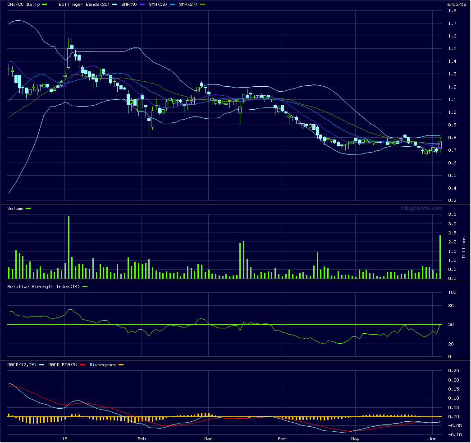
Task: Click the Mar label on the time axis
Action: [x=208, y=438]
